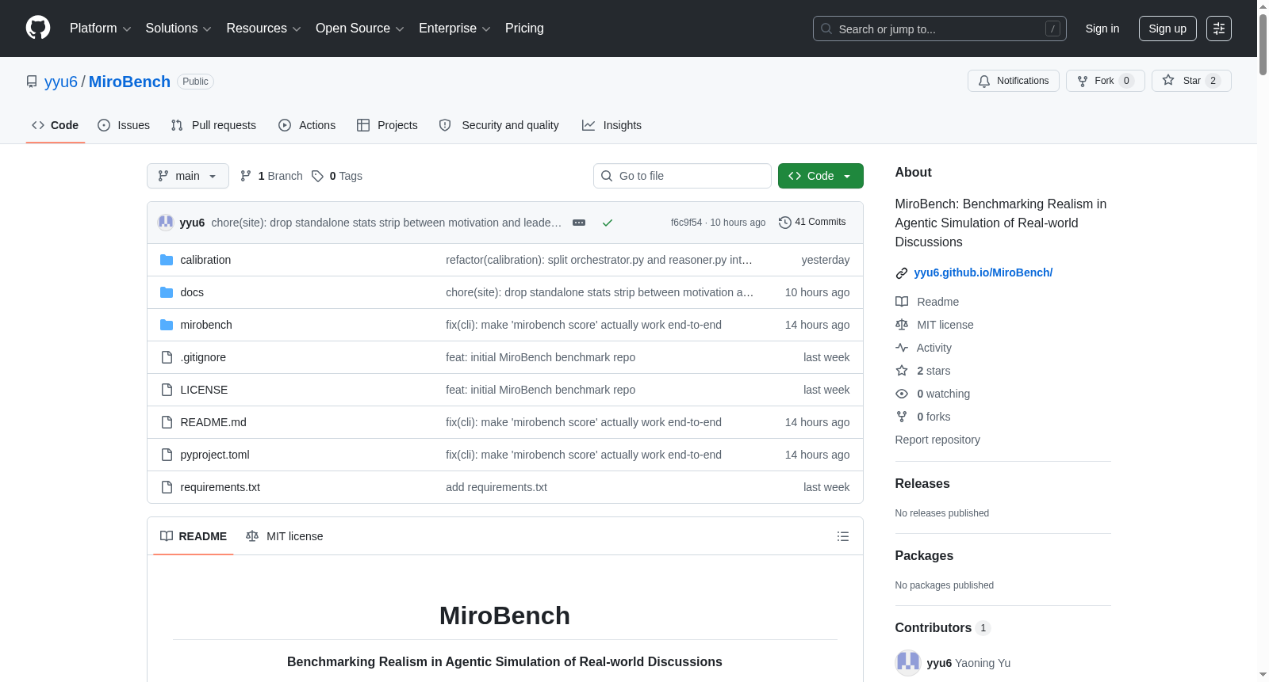The width and height of the screenshot is (1269, 682).
Task: Open the mirobench folder
Action: tap(206, 325)
